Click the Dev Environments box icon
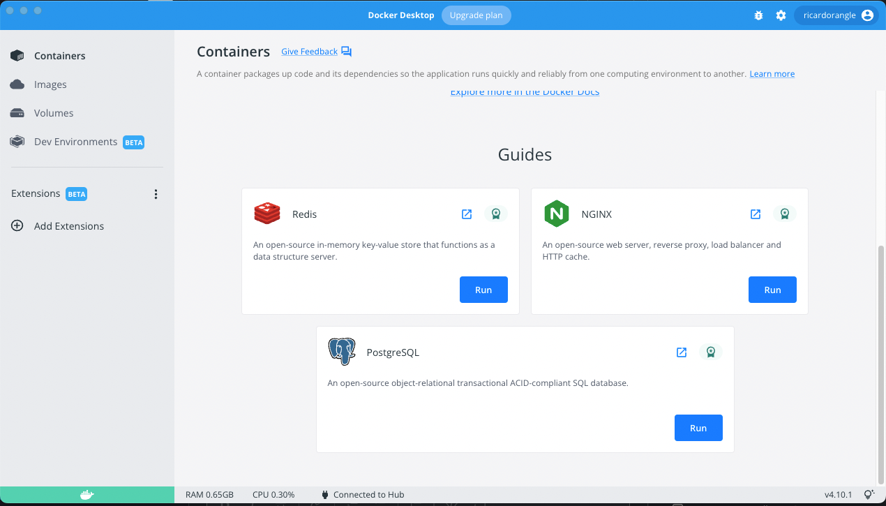The width and height of the screenshot is (886, 506). [17, 142]
